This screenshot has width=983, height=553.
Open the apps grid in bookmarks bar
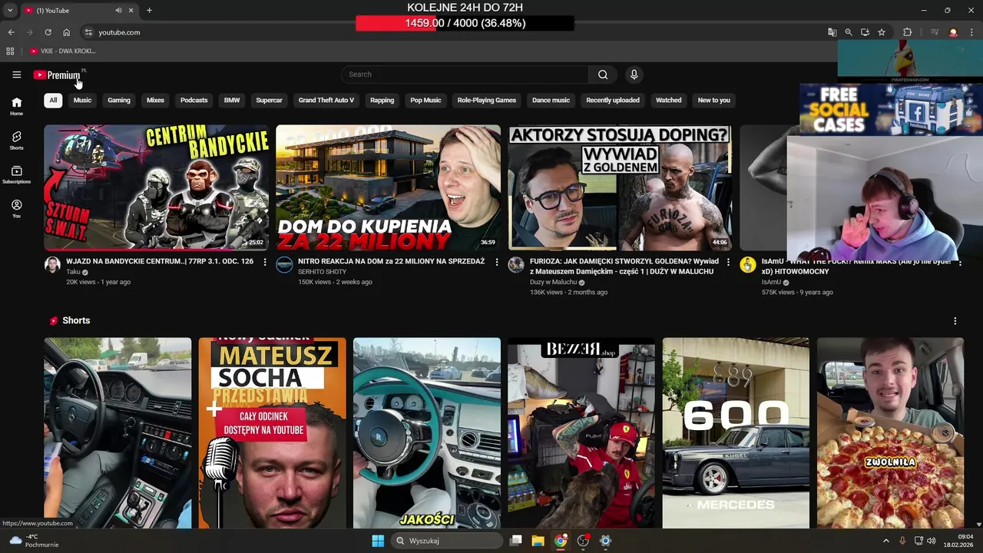pyautogui.click(x=10, y=51)
